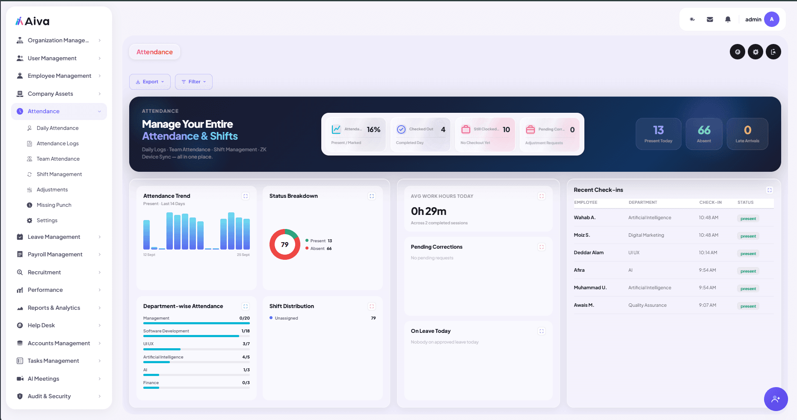Click the Management department progress bar

coord(196,323)
